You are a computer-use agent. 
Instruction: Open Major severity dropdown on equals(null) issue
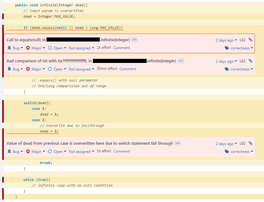pyautogui.click(x=38, y=48)
